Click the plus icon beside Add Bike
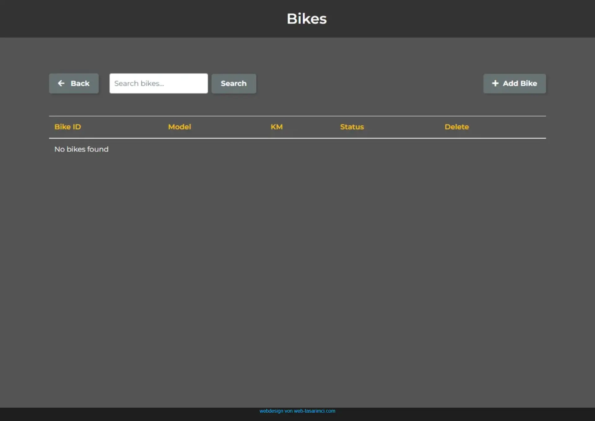 coord(495,83)
